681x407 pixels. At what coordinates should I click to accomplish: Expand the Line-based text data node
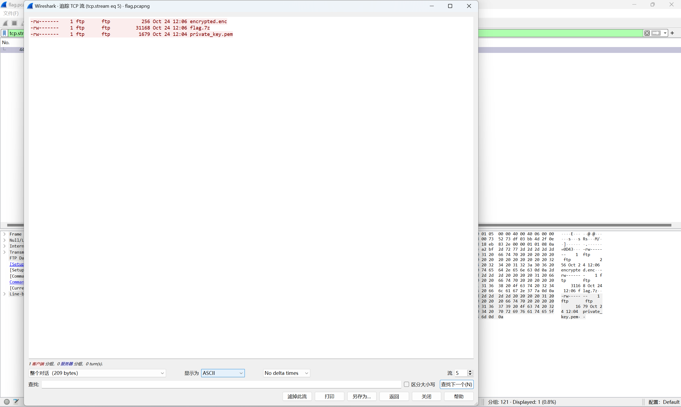[5, 294]
